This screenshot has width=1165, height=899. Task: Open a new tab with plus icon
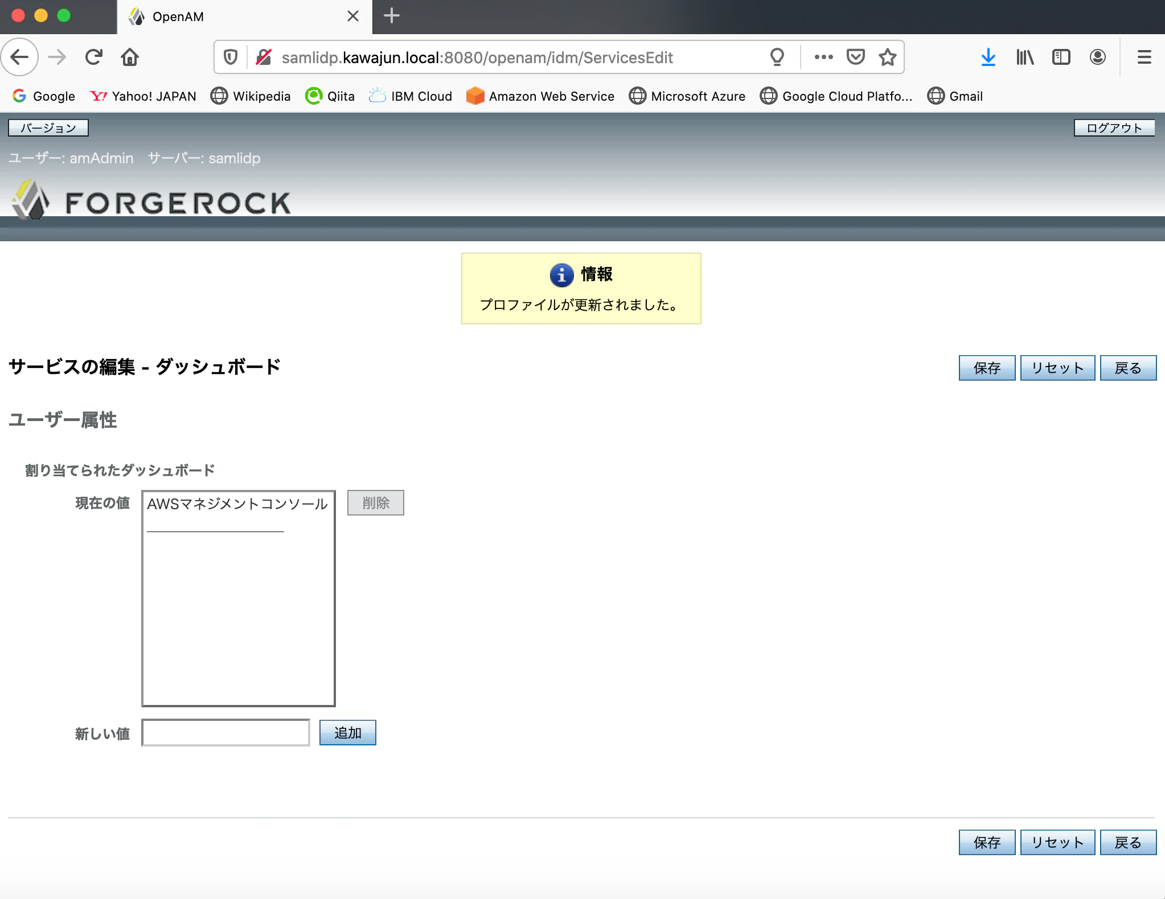(392, 16)
